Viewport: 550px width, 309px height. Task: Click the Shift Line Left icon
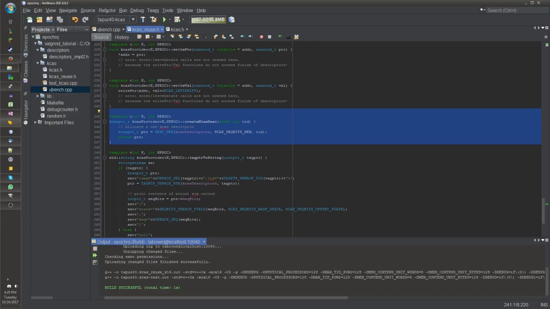tap(242, 37)
